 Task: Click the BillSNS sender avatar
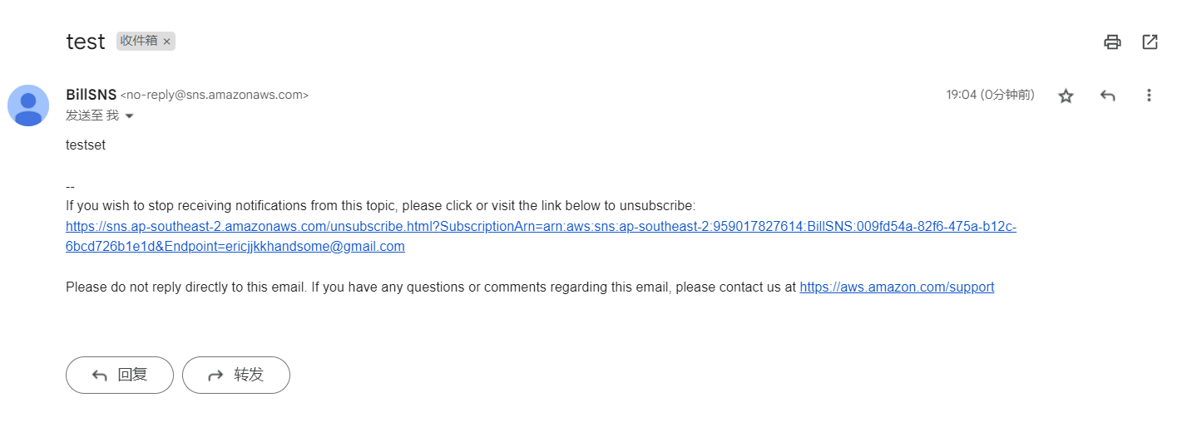click(x=28, y=106)
